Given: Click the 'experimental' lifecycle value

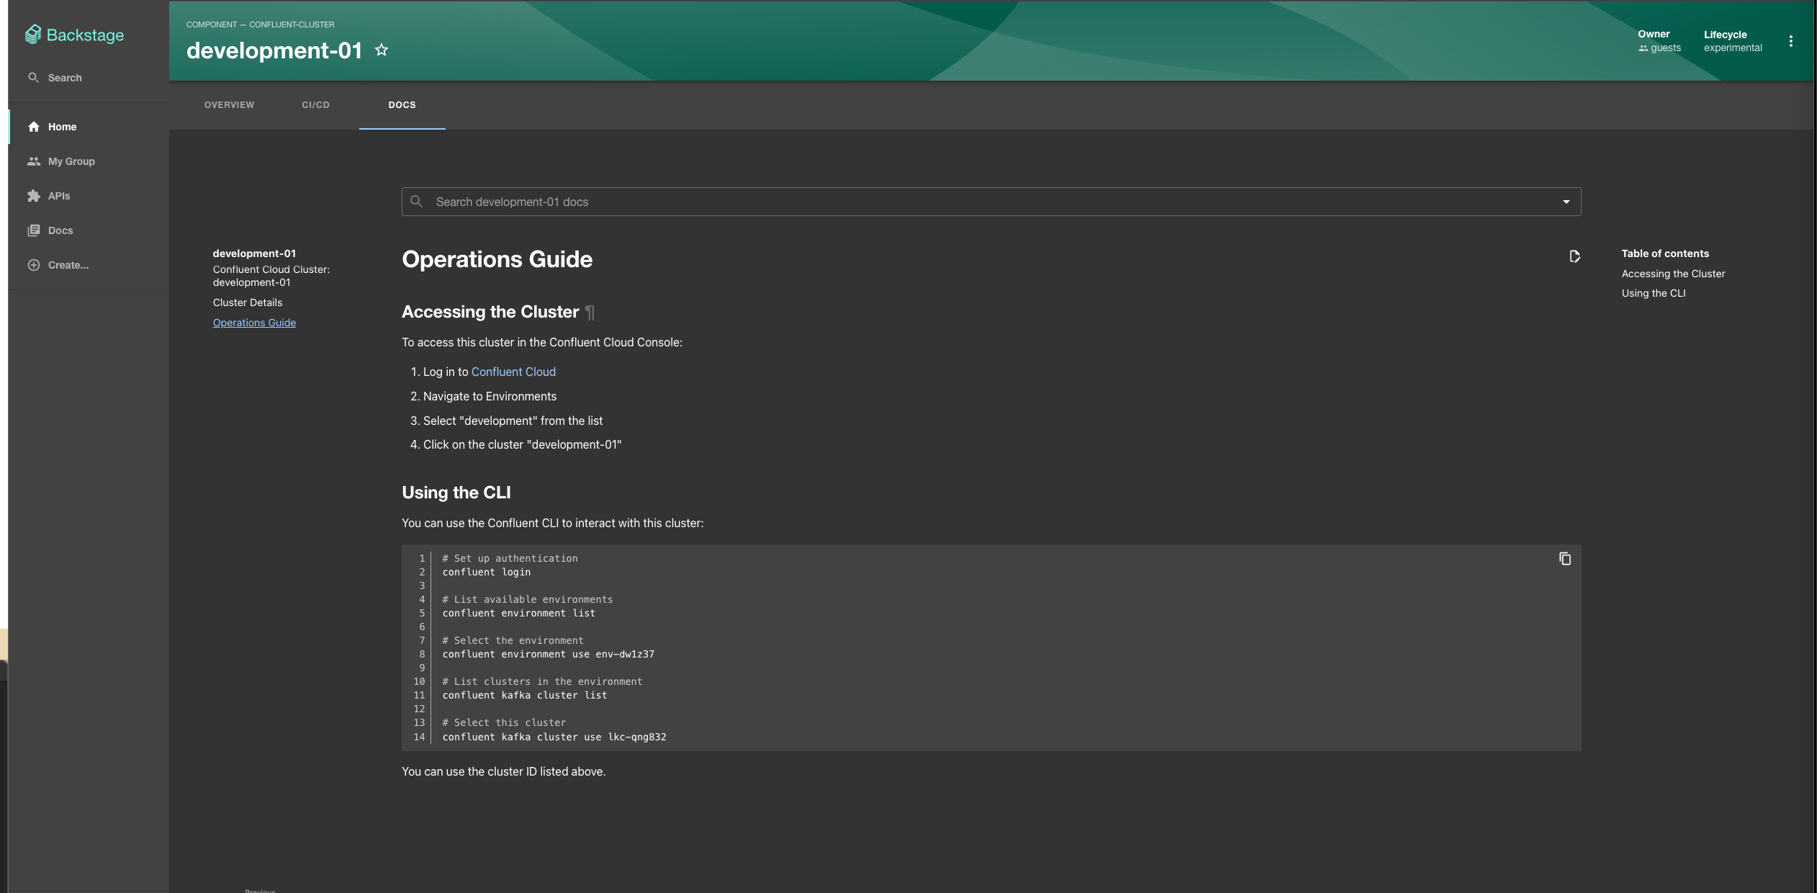Looking at the screenshot, I should 1733,48.
